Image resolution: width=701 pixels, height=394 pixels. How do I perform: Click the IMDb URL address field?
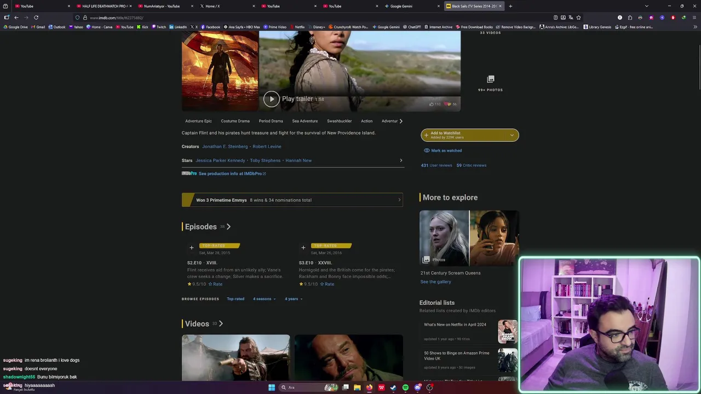pyautogui.click(x=312, y=18)
